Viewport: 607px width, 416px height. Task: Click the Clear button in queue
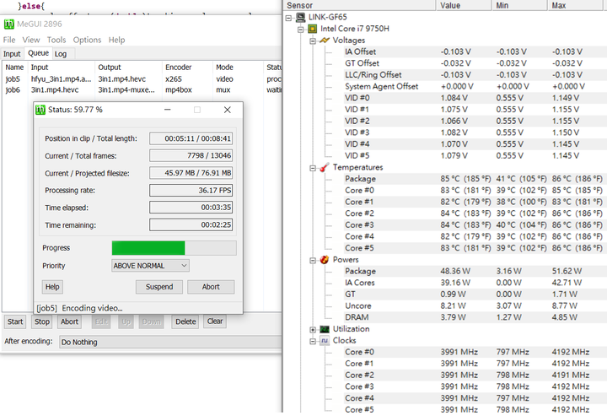tap(215, 321)
